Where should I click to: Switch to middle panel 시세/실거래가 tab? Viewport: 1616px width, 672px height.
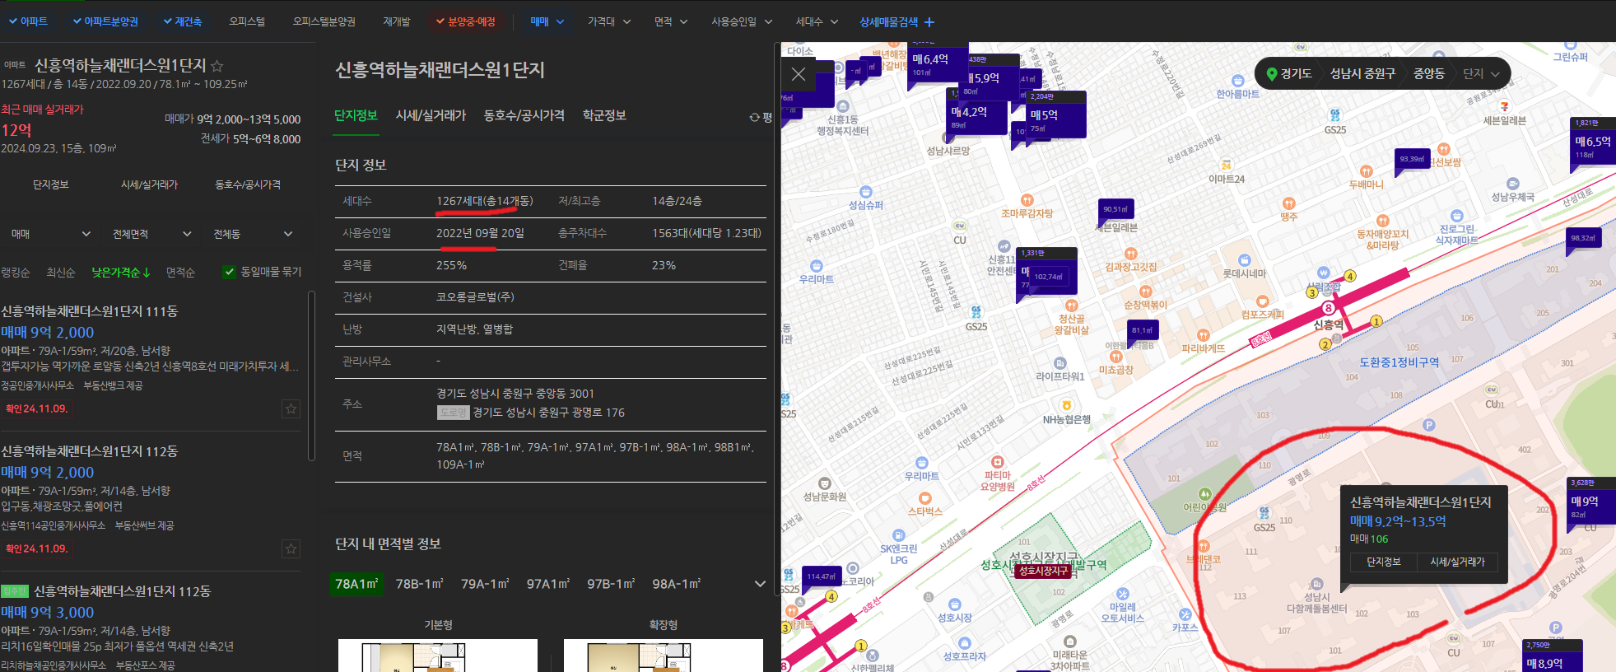click(x=431, y=115)
